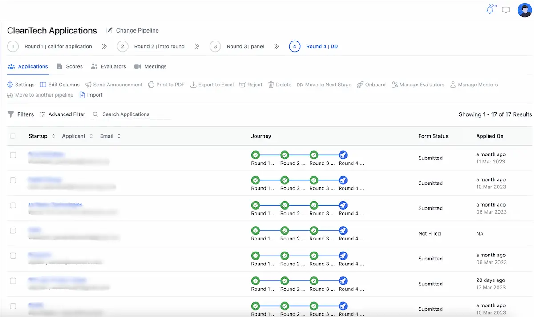Open the Onboard tool
The width and height of the screenshot is (534, 317).
tap(371, 85)
